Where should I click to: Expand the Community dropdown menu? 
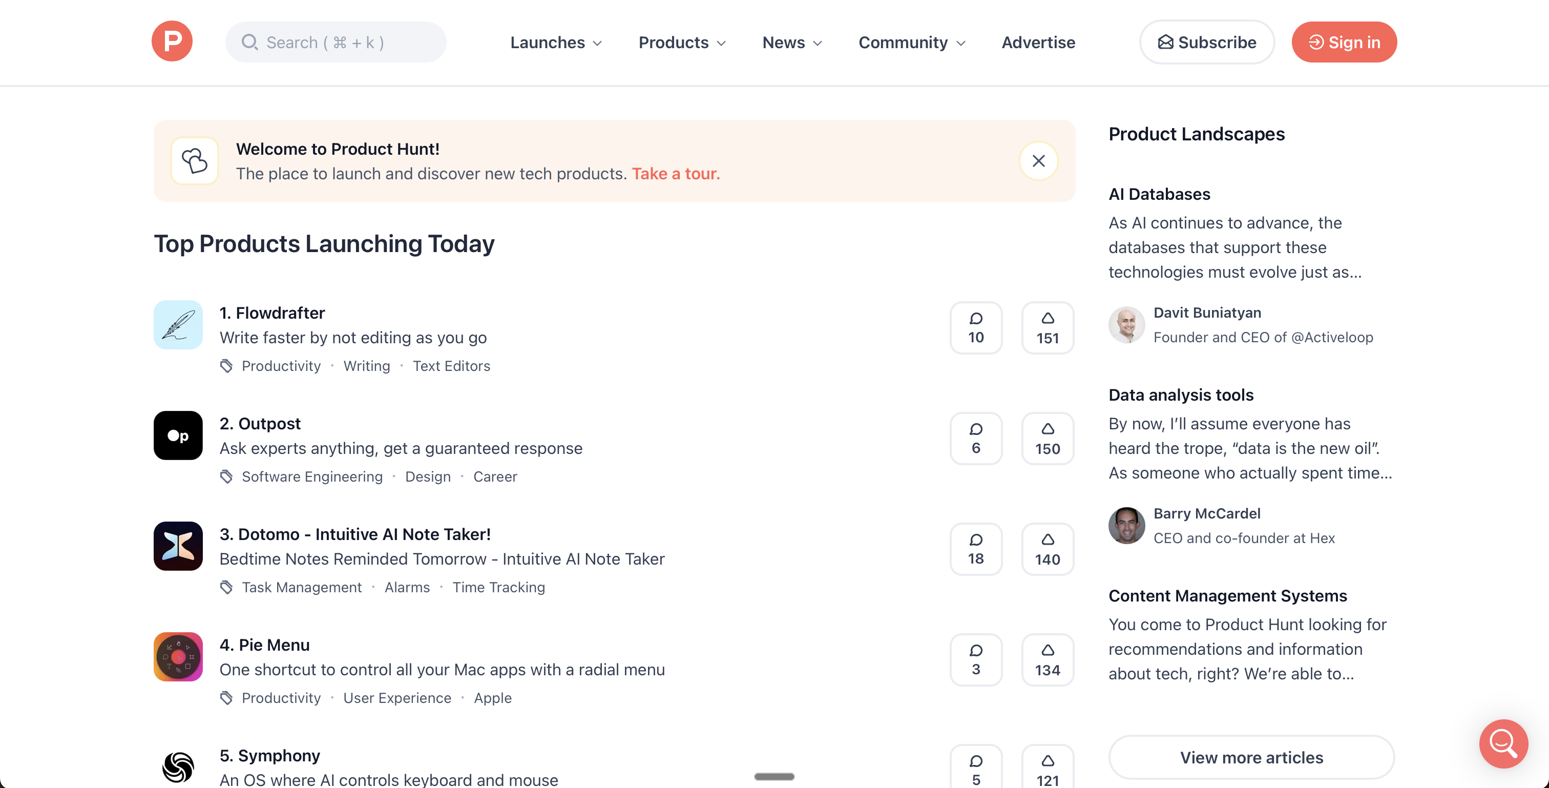912,42
